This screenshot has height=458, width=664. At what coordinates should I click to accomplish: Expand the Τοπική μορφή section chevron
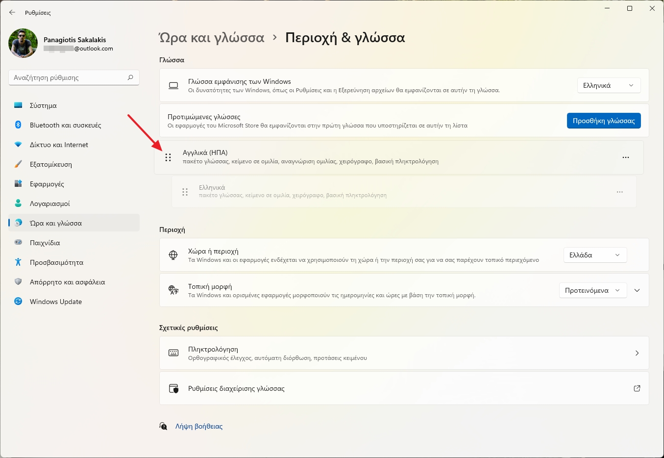(637, 290)
